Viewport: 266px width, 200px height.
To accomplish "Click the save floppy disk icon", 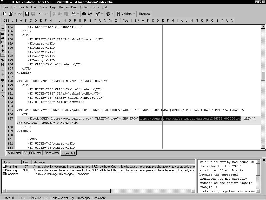I will coord(27,14).
